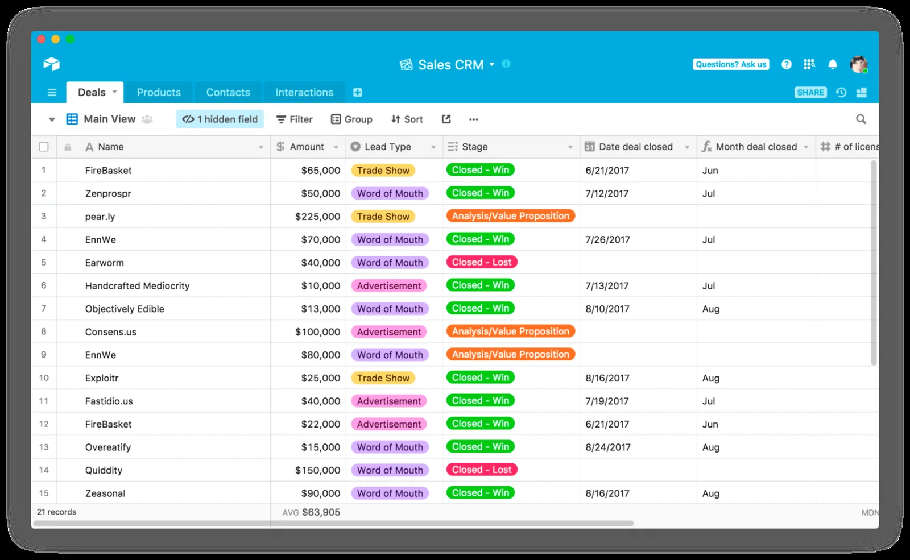Click the Closed - Lost tag for Earworm
Viewport: 910px width, 560px height.
[x=482, y=262]
